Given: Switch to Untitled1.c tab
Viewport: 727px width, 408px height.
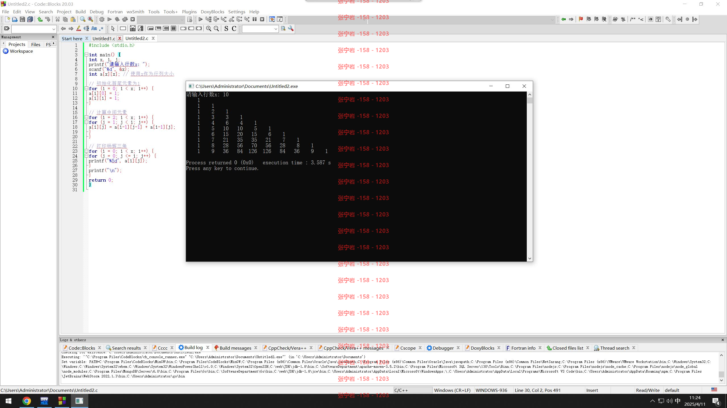Looking at the screenshot, I should 104,39.
